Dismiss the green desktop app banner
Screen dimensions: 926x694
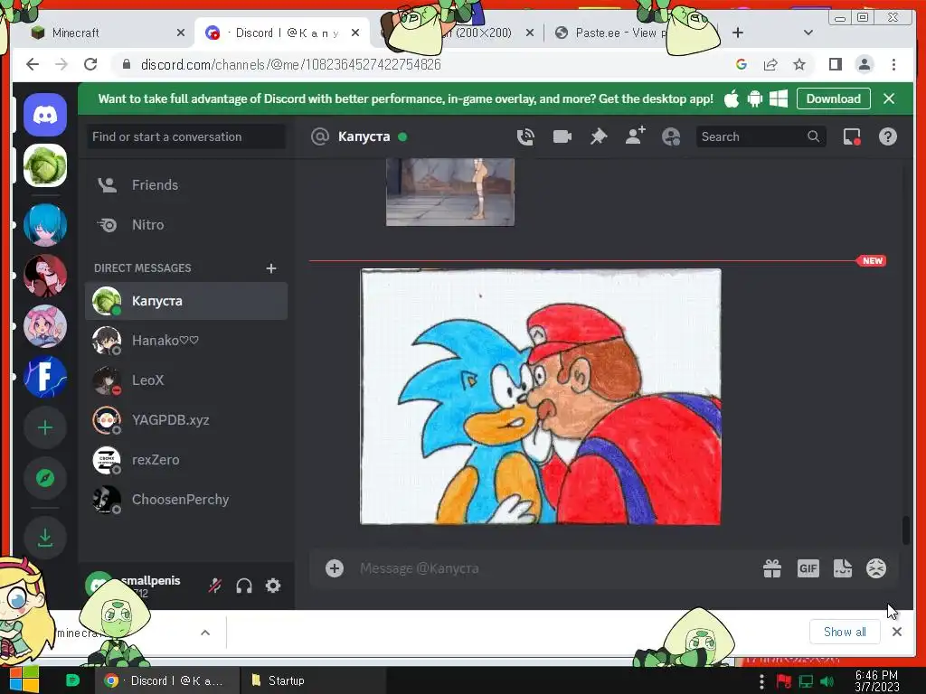coord(889,98)
